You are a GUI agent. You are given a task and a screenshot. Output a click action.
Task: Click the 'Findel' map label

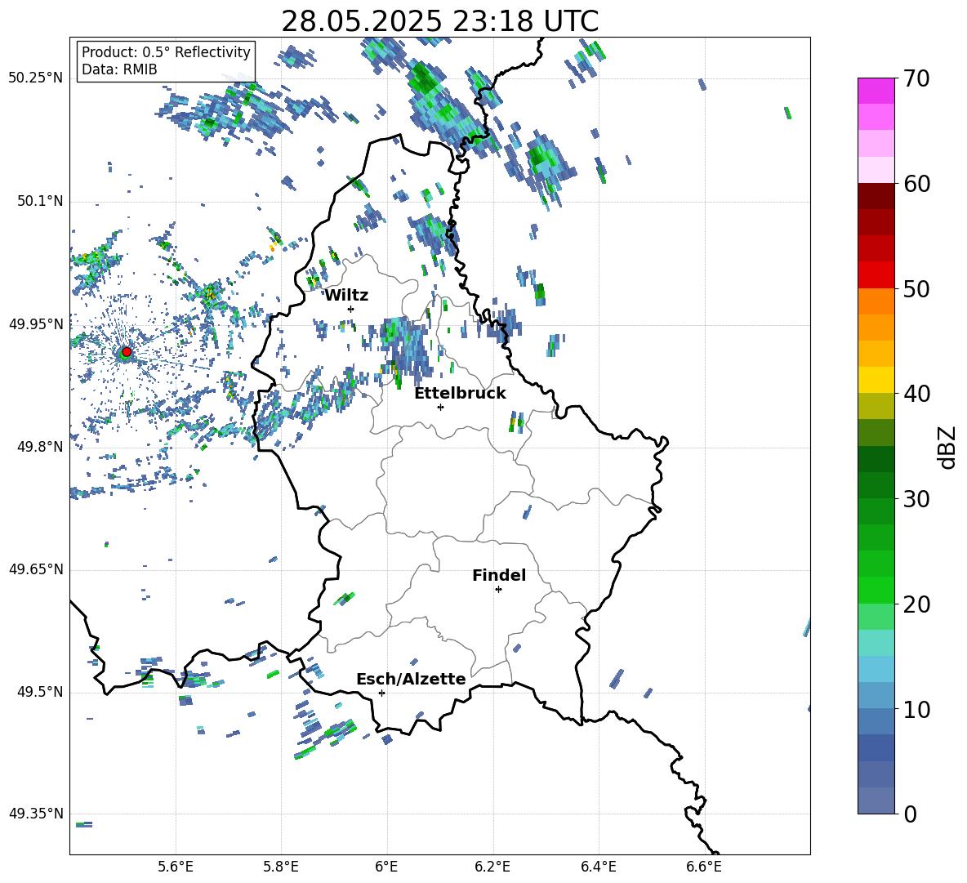pos(499,575)
